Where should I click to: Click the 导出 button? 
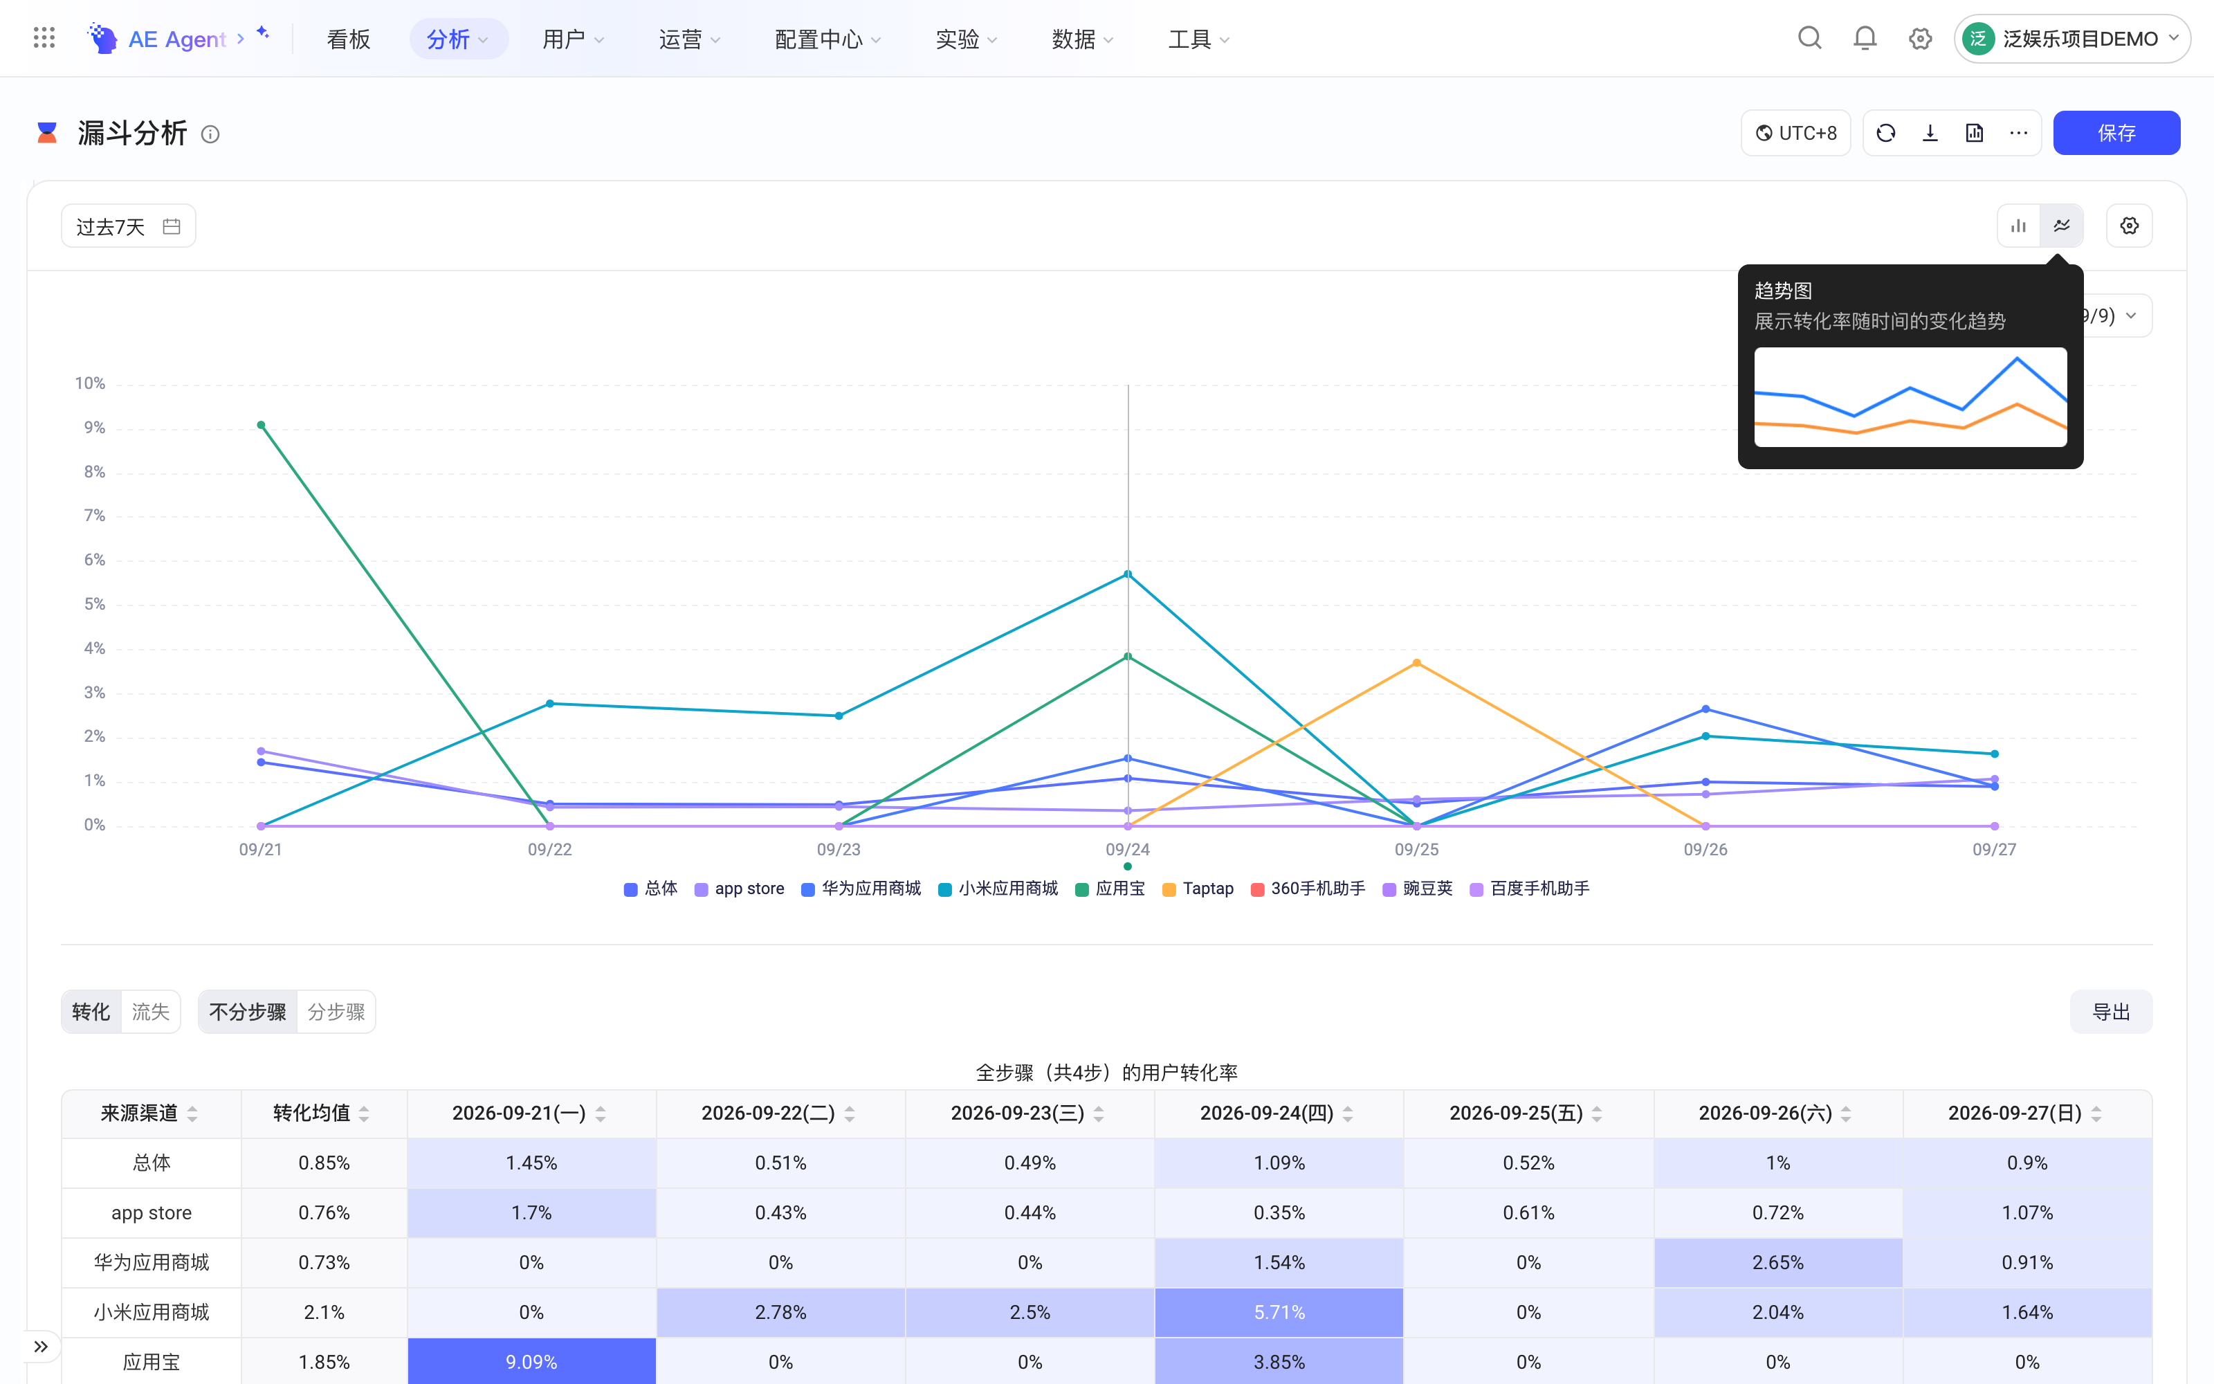pos(2111,1012)
